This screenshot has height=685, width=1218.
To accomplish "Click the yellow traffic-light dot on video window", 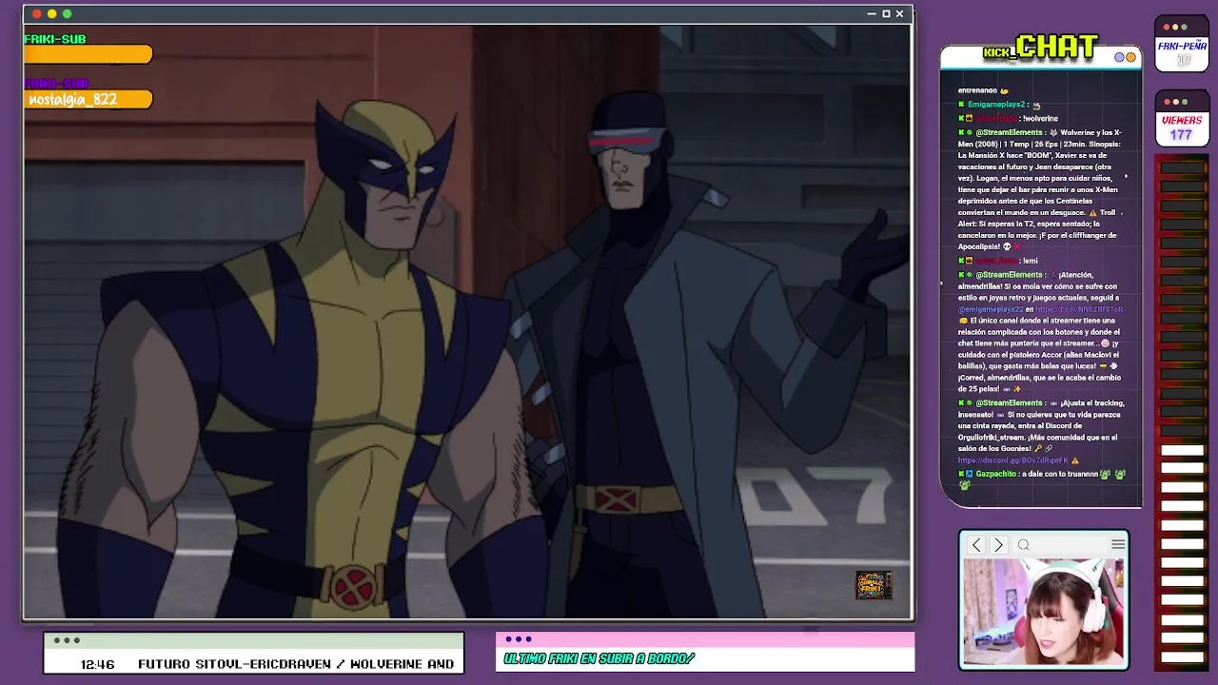I will [52, 13].
